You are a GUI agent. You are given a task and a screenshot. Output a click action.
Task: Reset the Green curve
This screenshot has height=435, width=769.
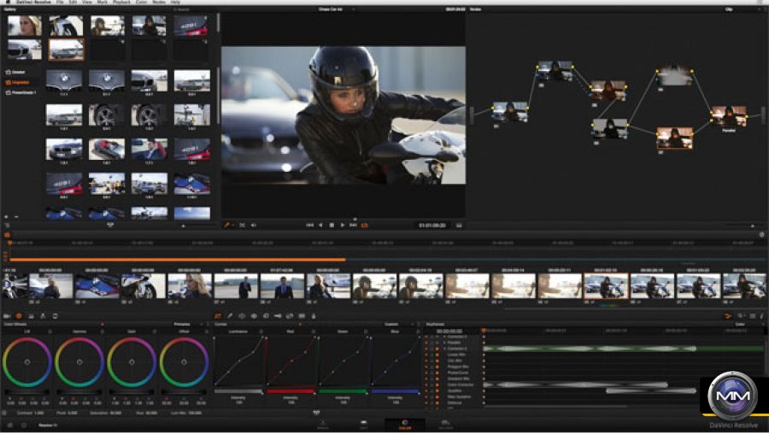click(366, 332)
